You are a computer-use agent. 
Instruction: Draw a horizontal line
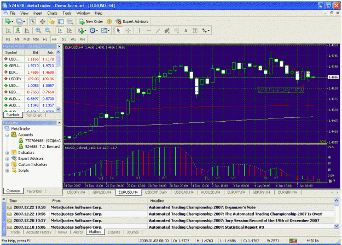point(149,31)
